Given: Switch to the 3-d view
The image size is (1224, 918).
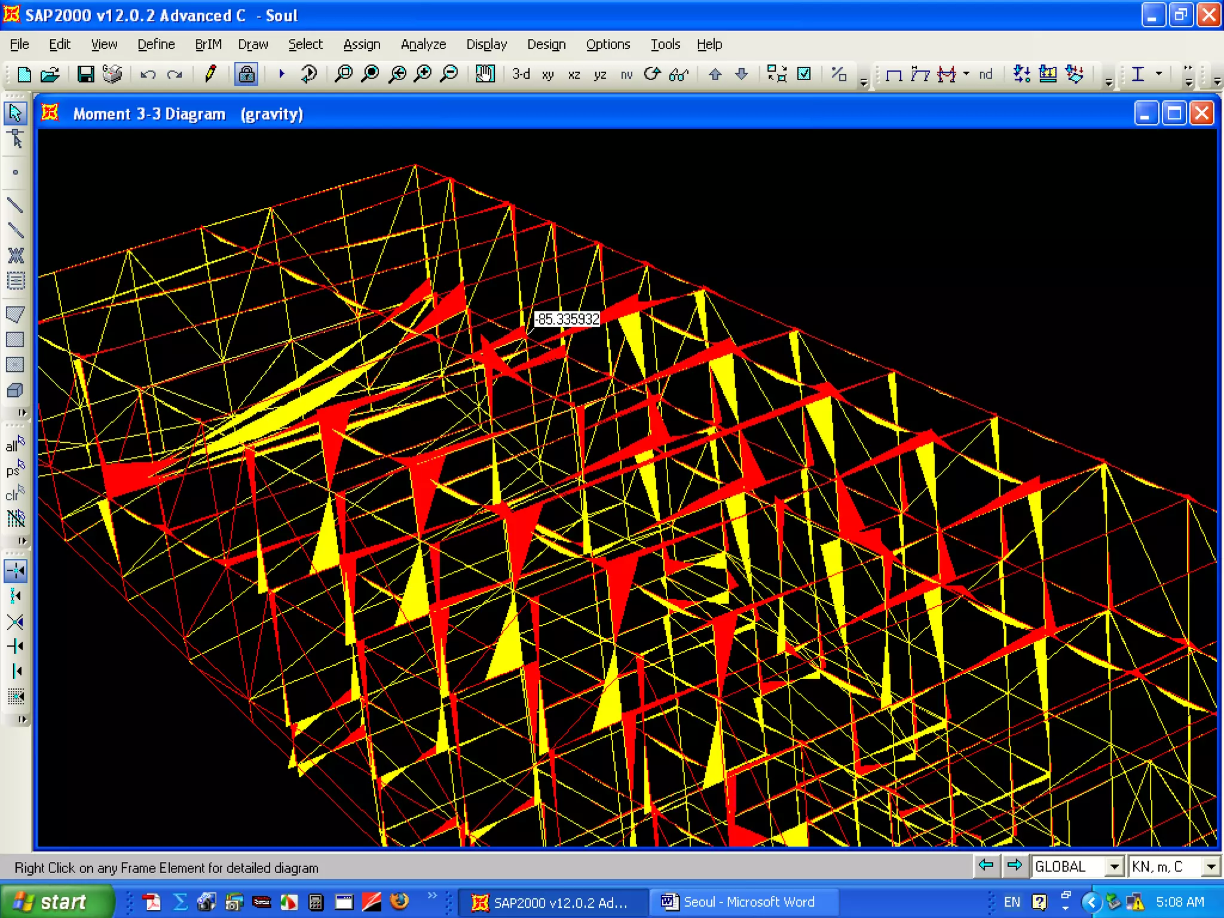Looking at the screenshot, I should point(521,74).
